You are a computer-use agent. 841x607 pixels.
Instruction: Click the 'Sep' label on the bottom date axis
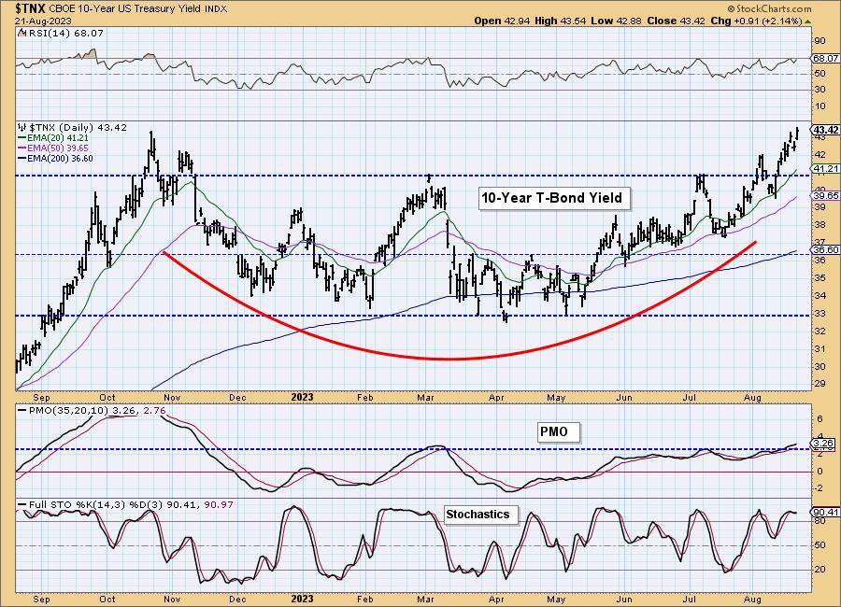41,599
